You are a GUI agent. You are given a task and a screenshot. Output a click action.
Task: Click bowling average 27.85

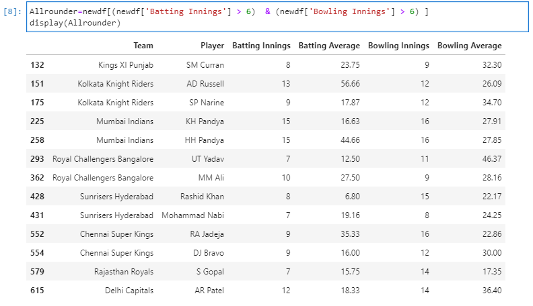tap(492, 140)
